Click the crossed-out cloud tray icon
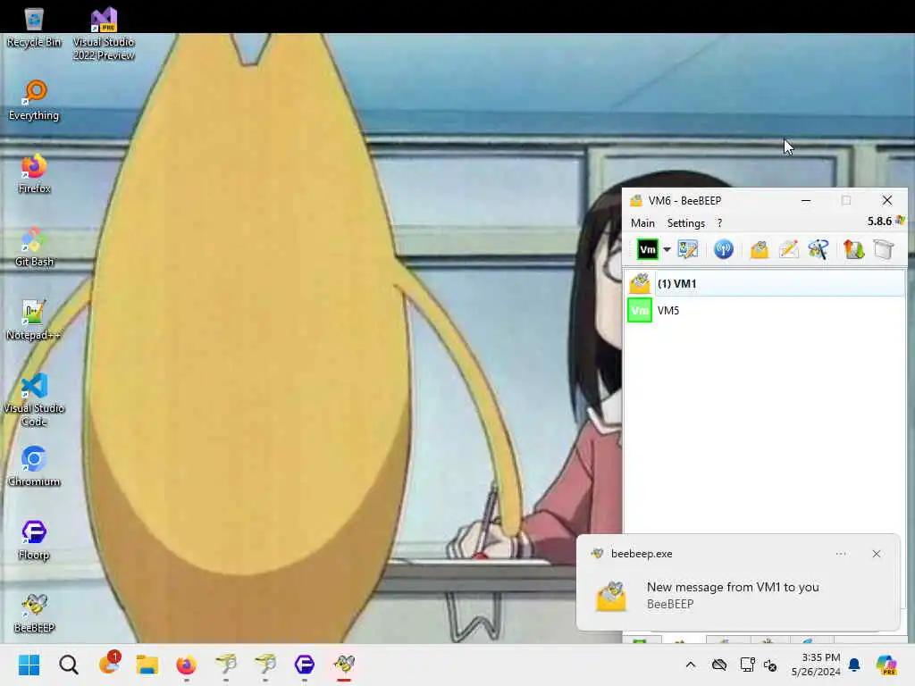 pos(719,665)
